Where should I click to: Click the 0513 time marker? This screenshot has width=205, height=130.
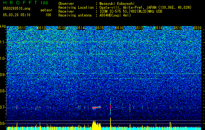(x=61, y=28)
